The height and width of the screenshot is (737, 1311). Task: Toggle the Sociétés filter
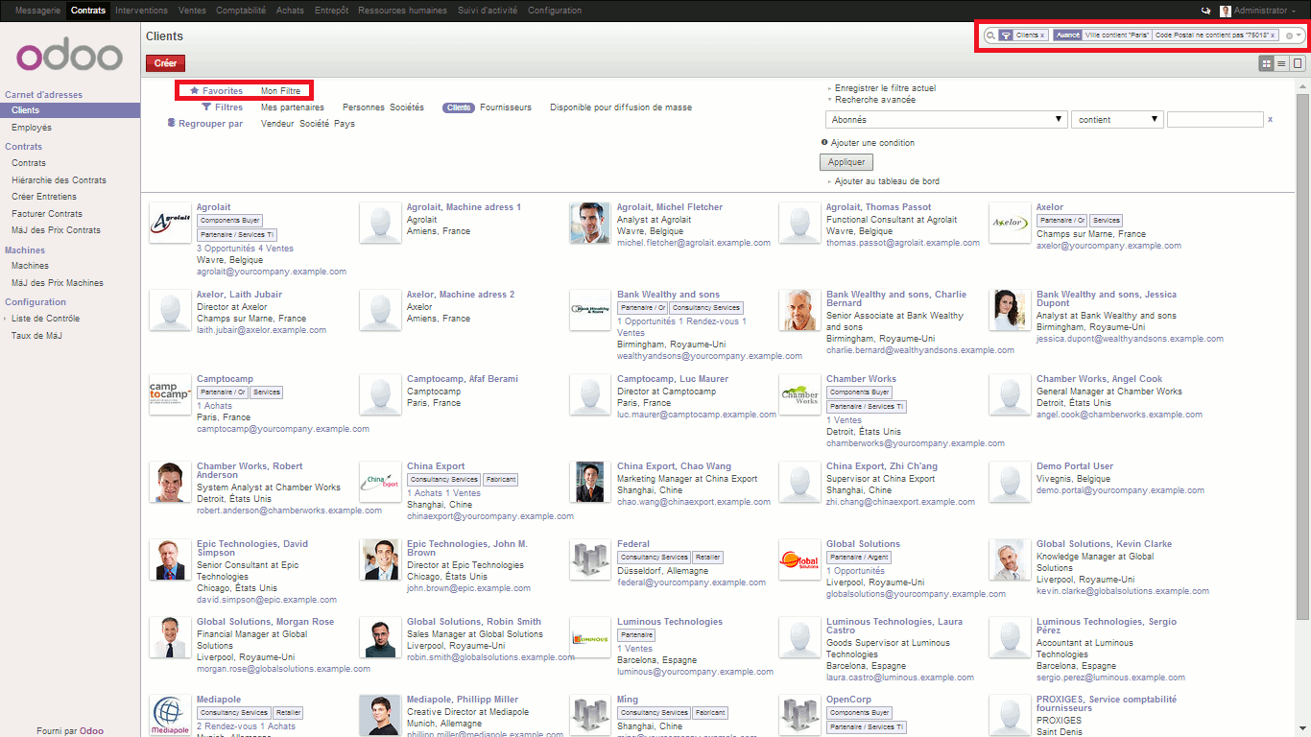[407, 107]
